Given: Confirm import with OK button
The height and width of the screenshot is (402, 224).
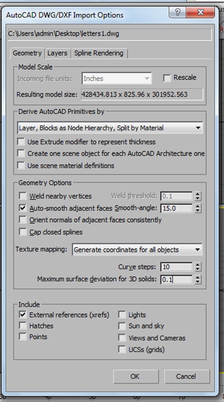Looking at the screenshot, I should point(136,376).
